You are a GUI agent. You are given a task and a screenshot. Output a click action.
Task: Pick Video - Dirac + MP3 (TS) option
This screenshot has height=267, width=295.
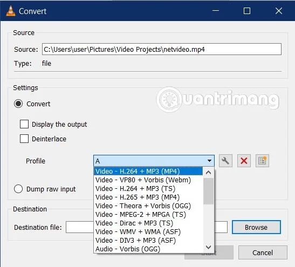pyautogui.click(x=148, y=223)
